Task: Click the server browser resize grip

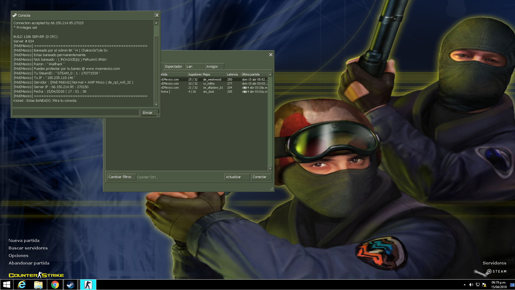Action: (271, 189)
